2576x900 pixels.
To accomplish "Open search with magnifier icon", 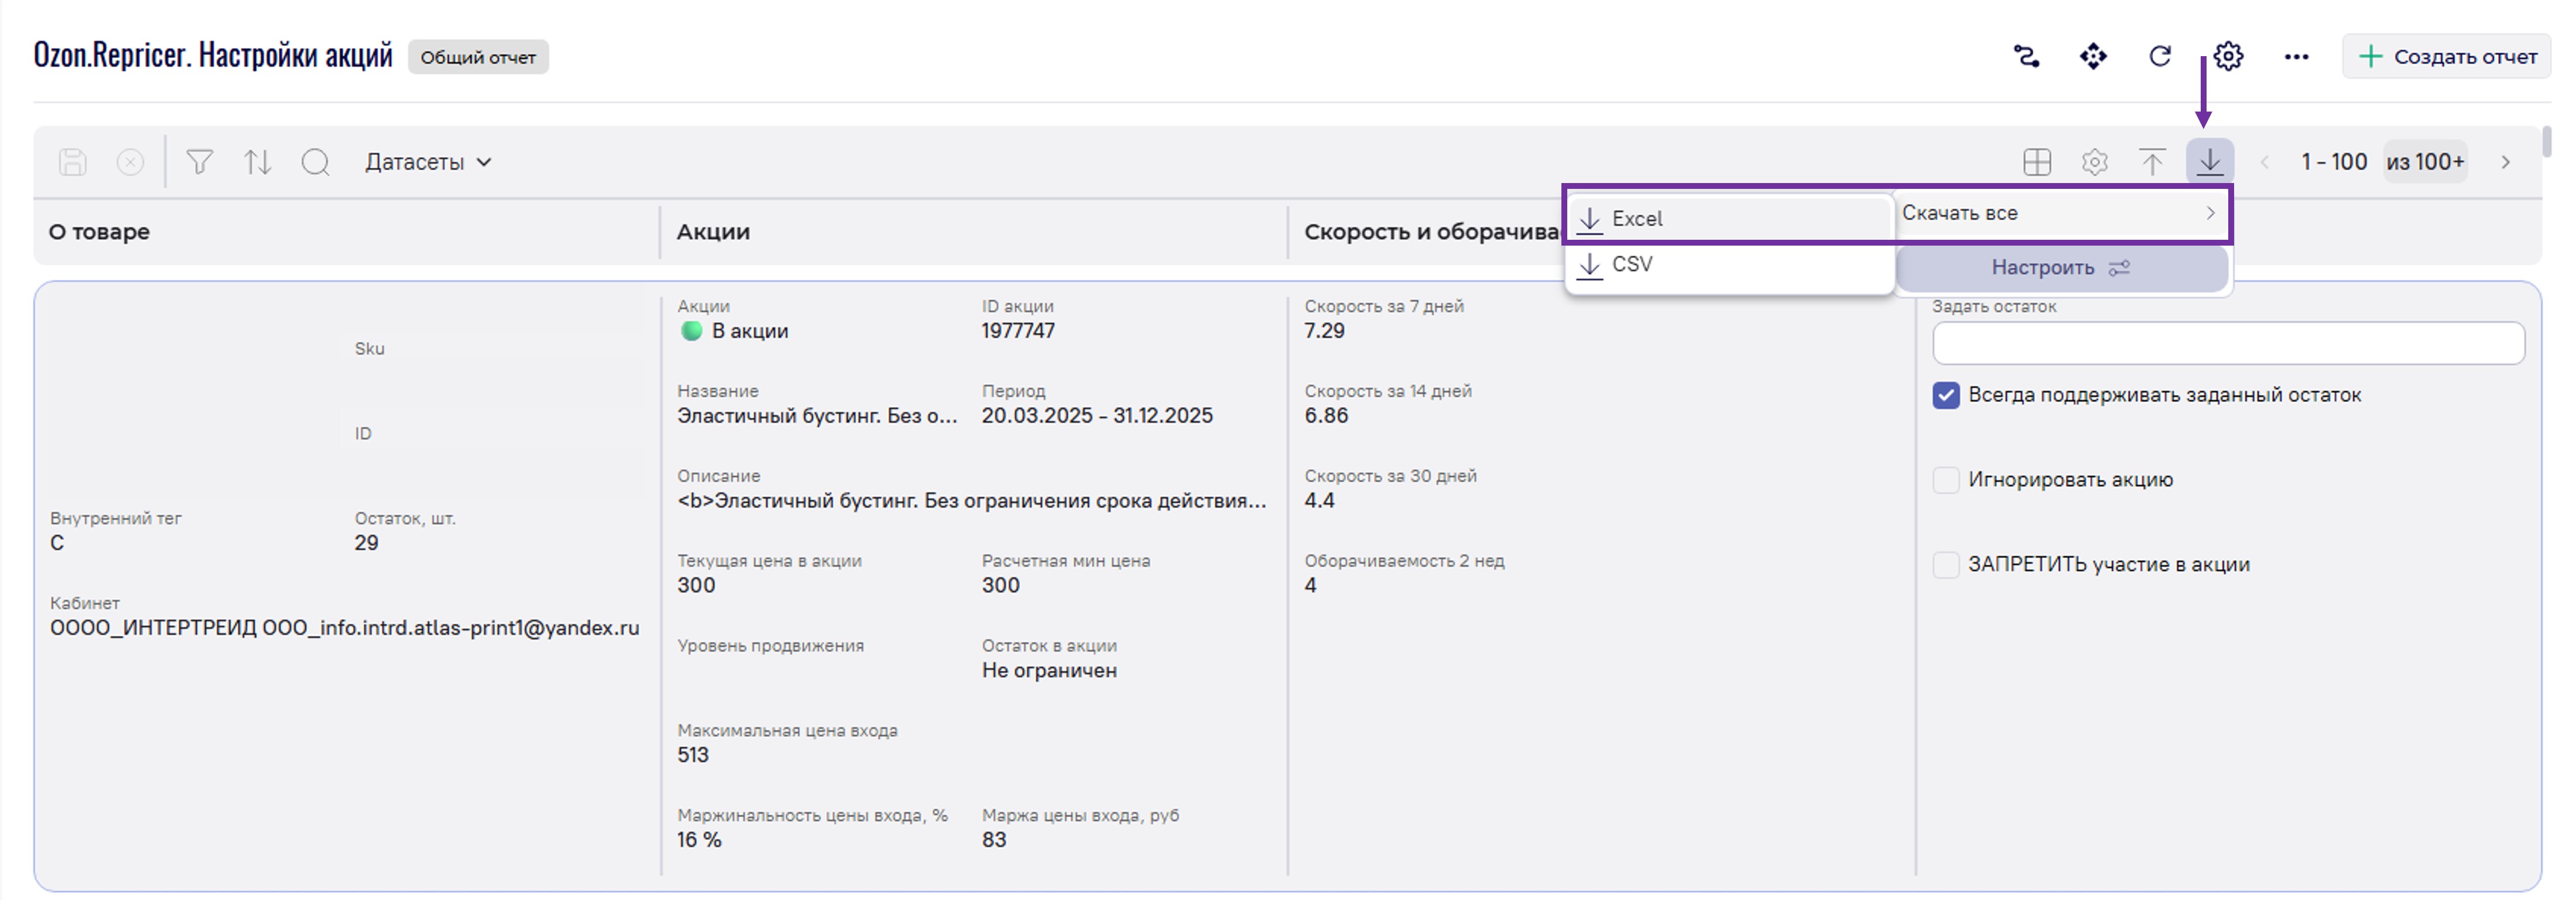I will pyautogui.click(x=315, y=162).
